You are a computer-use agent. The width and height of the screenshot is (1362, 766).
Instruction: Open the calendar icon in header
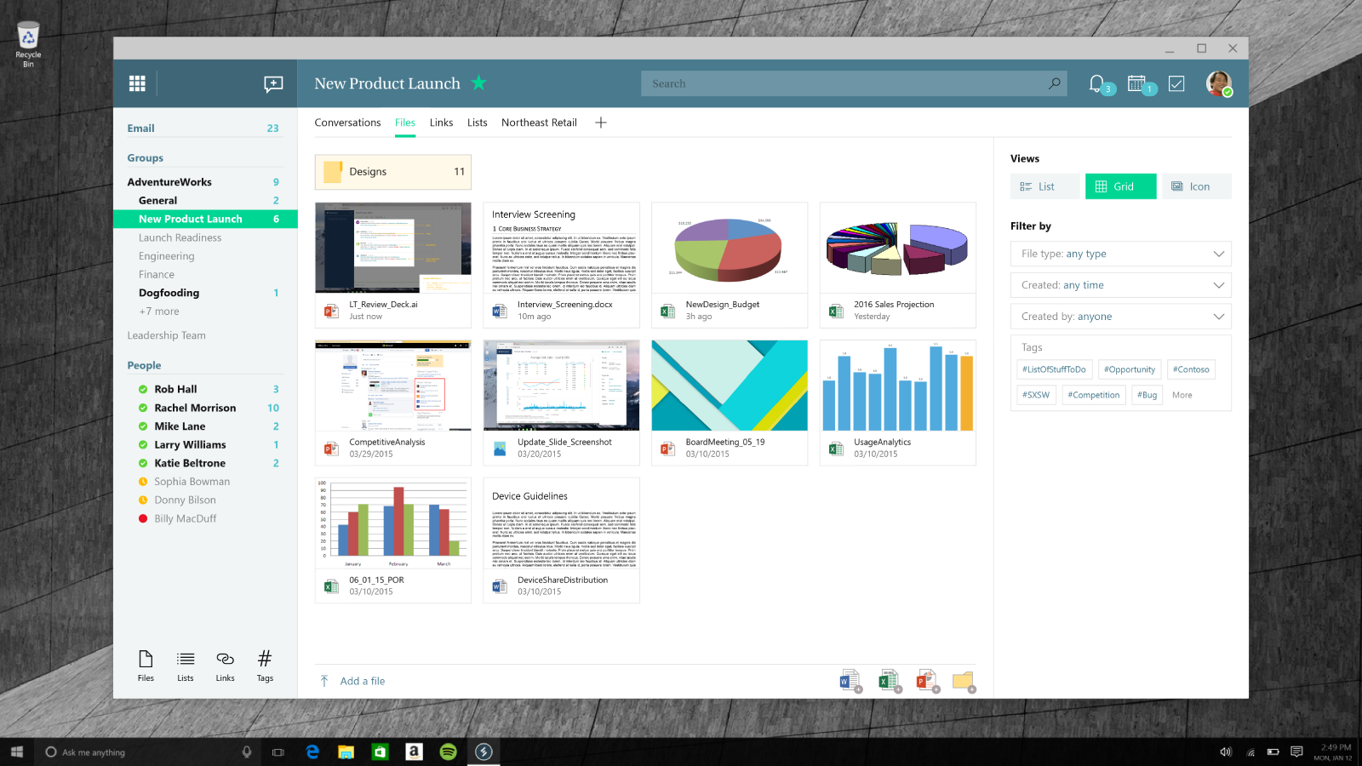pyautogui.click(x=1136, y=83)
